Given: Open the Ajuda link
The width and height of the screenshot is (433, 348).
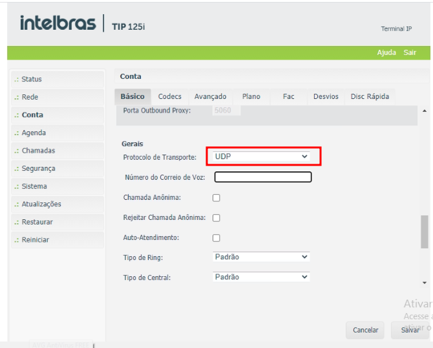Looking at the screenshot, I should 386,52.
